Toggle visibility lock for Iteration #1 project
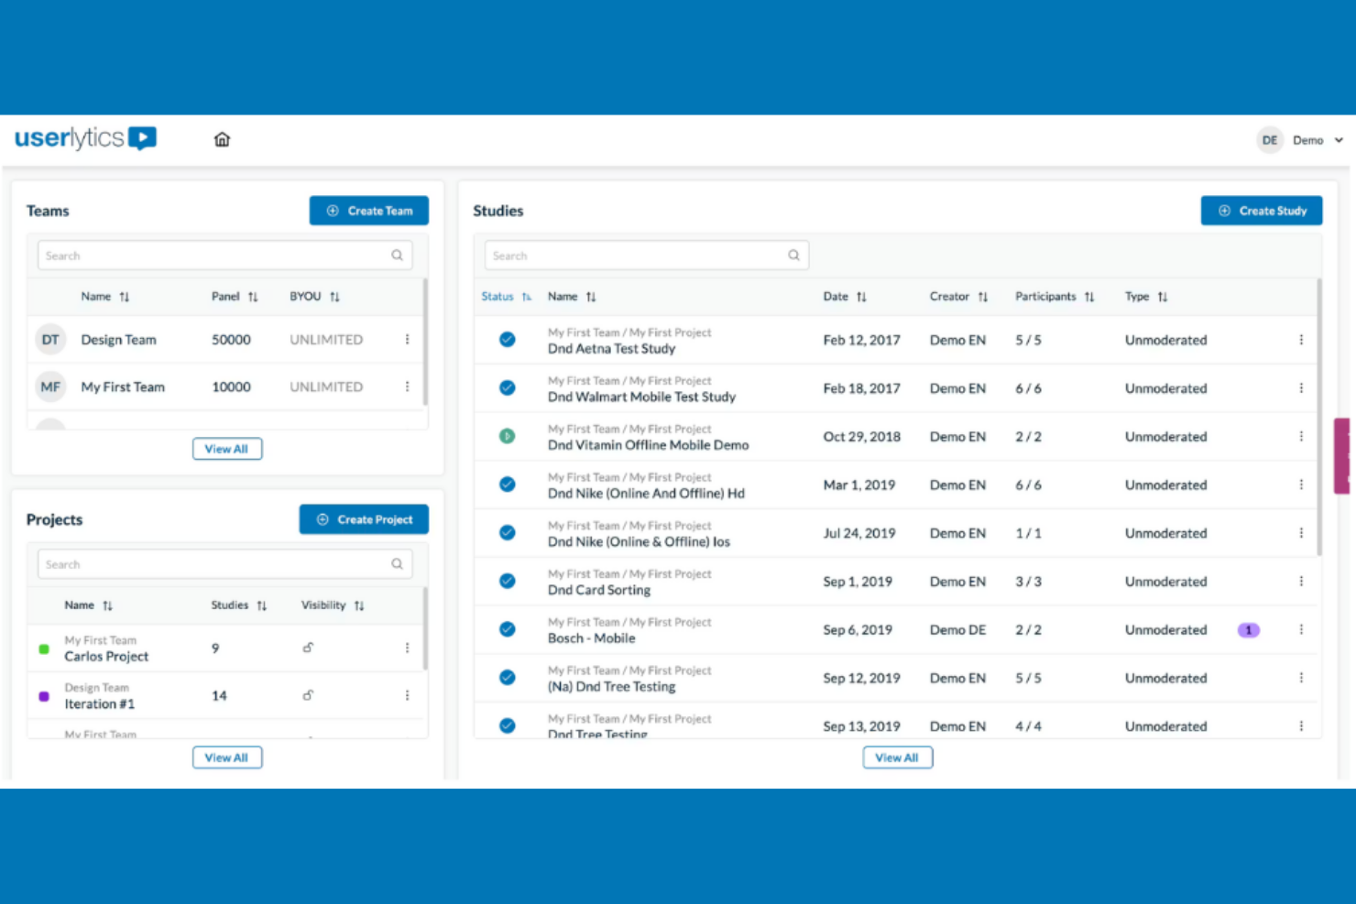Screen dimensions: 1356x904 [x=309, y=695]
